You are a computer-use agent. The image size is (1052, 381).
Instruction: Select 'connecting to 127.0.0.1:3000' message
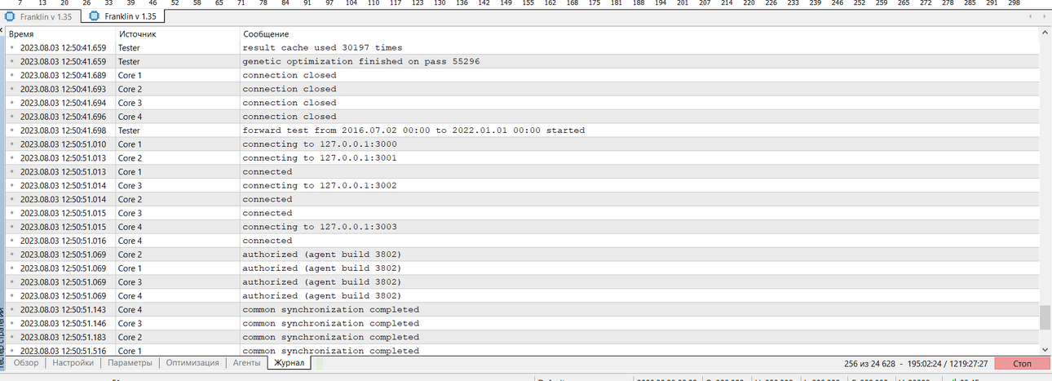pyautogui.click(x=320, y=144)
